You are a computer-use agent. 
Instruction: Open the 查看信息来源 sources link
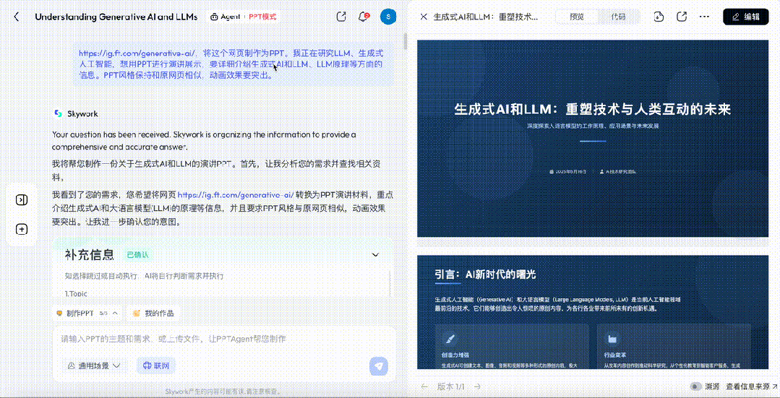[x=752, y=386]
